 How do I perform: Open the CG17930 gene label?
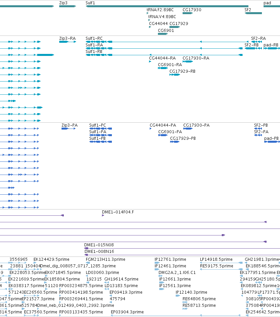point(192,10)
